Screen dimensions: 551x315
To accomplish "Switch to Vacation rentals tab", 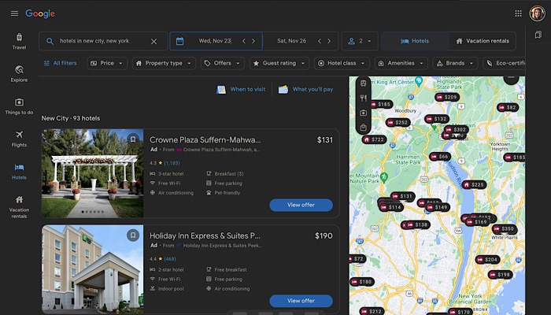I will coord(482,41).
